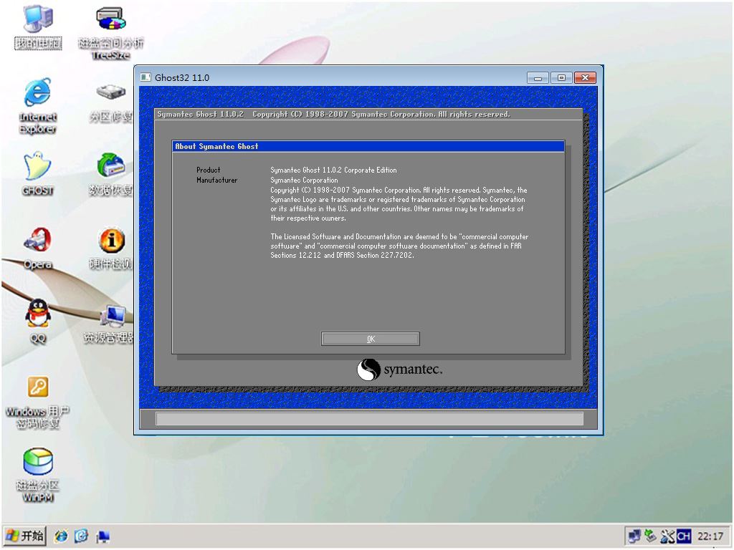Open the CH input language indicator
The width and height of the screenshot is (734, 550).
[x=683, y=536]
